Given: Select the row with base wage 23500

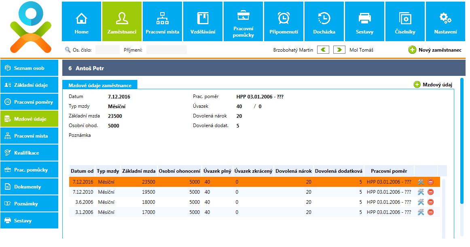Looking at the screenshot, I should pyautogui.click(x=254, y=182).
